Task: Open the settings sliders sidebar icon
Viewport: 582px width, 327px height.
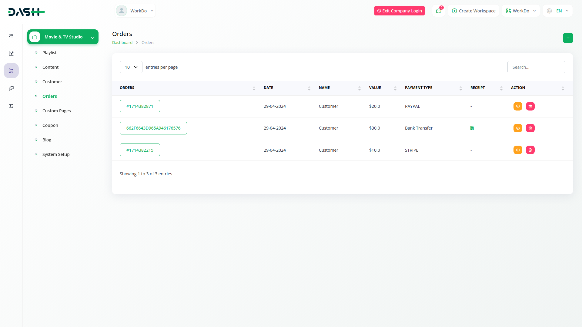Action: coord(11,106)
